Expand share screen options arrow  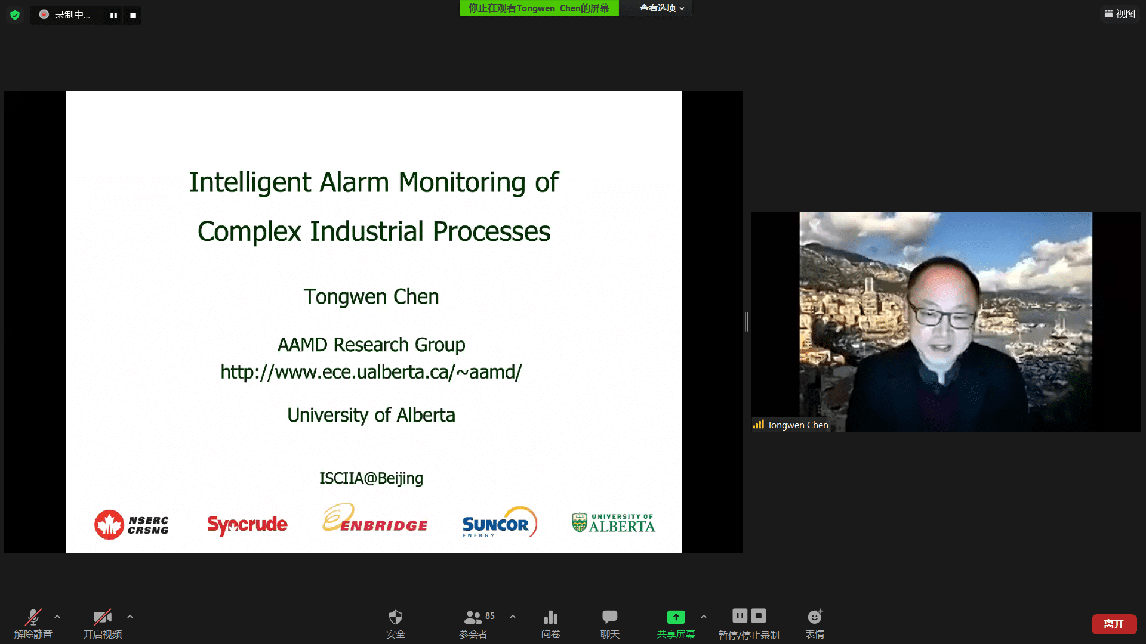coord(704,617)
